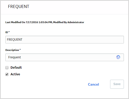Click the Save button
Viewport: 129px width, 99px height.
coord(117,84)
